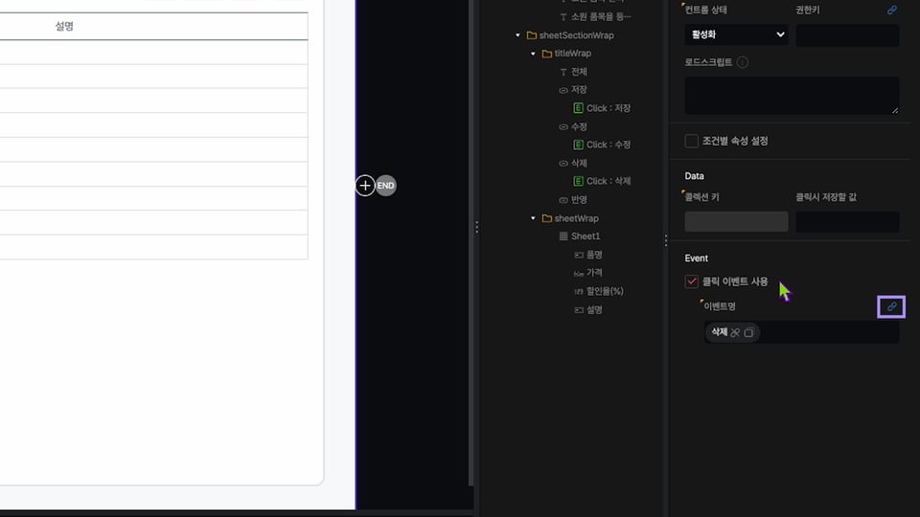
Task: Select the column icon for 품명
Action: (x=579, y=255)
